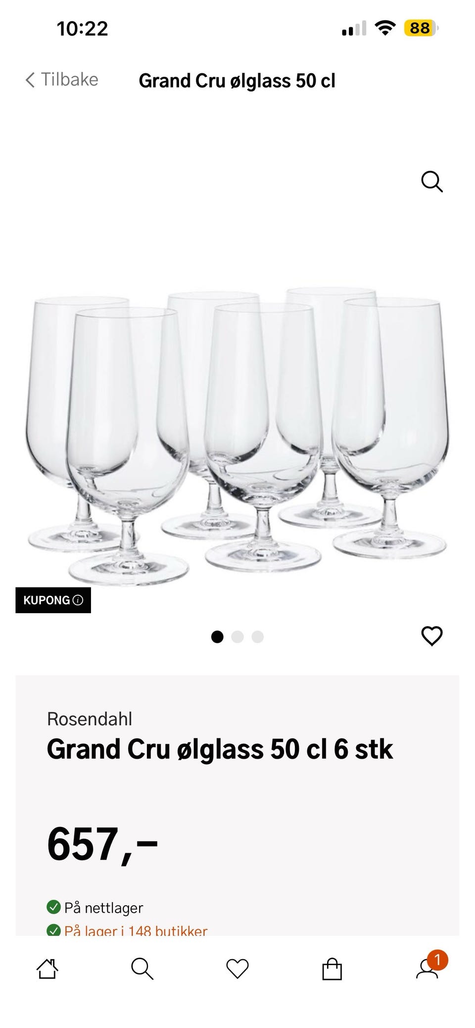
Task: Tap the magnifier zoom icon over product image
Action: coord(432,182)
